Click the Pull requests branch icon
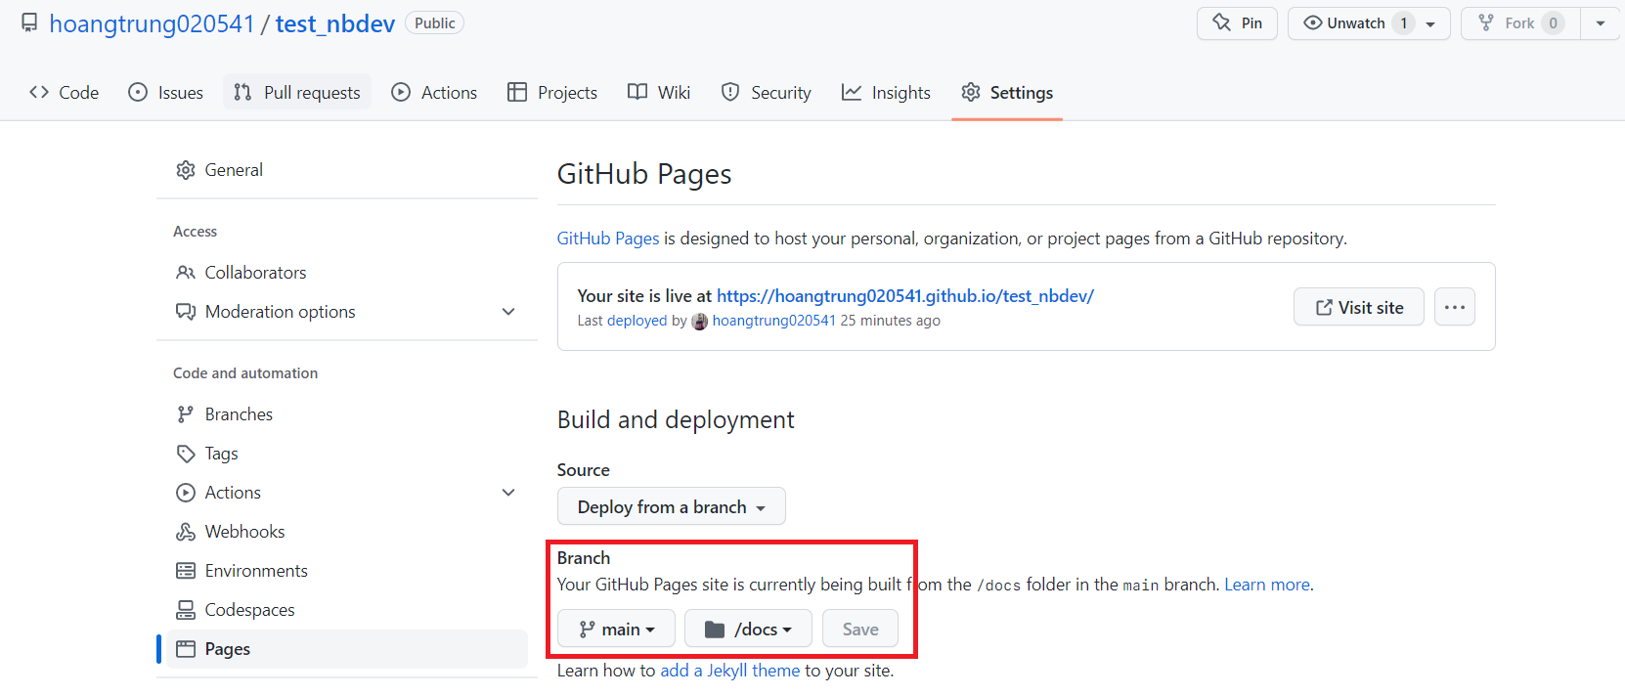Viewport: 1625px width, 695px height. click(x=242, y=92)
